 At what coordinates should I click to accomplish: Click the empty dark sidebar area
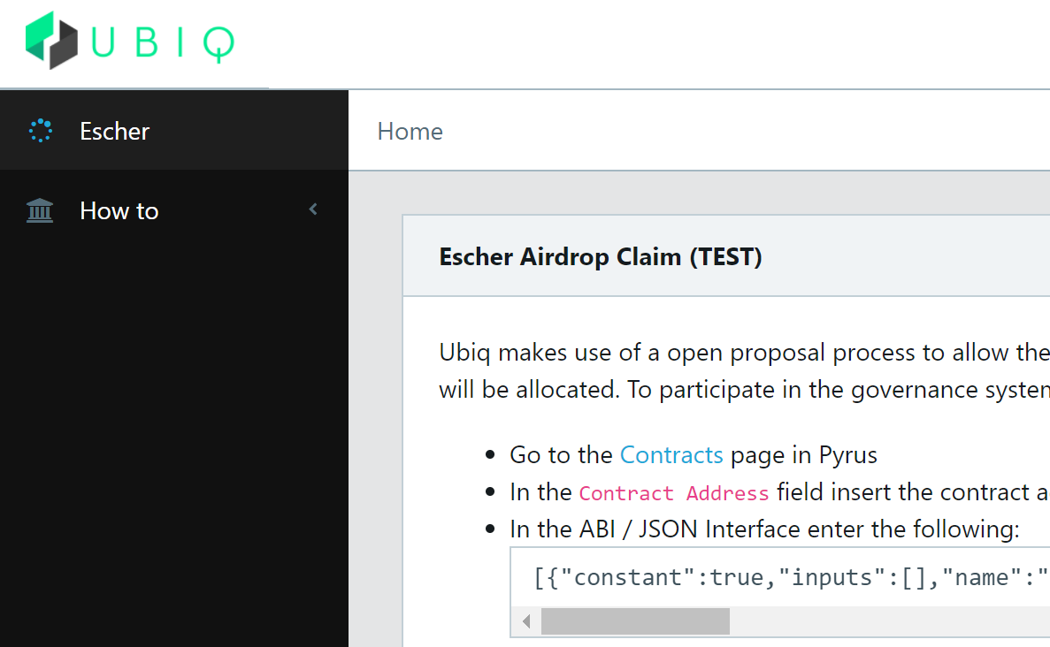[x=173, y=442]
